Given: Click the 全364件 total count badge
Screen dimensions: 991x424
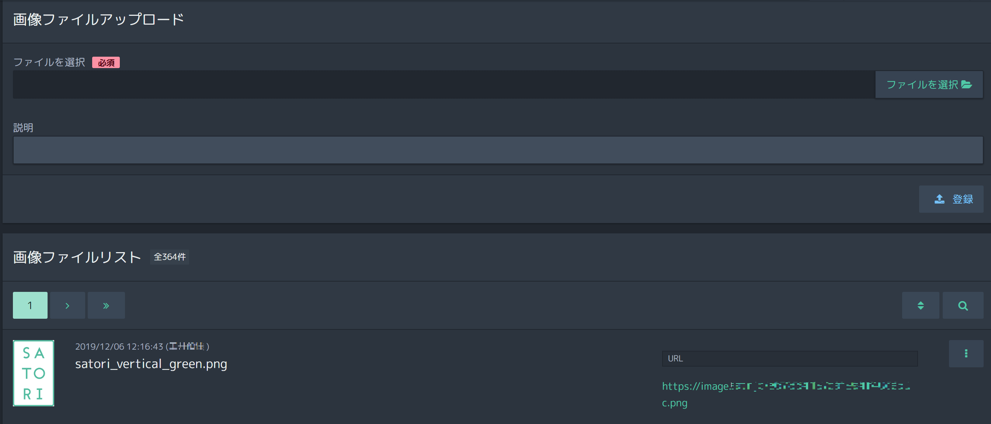Looking at the screenshot, I should pyautogui.click(x=170, y=257).
